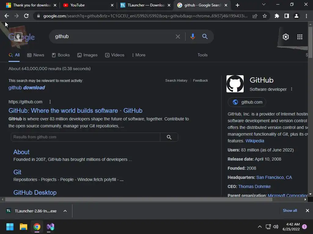Screen dimensions: 313x234
Task: Click the forward navigation arrow
Action: (17, 16)
